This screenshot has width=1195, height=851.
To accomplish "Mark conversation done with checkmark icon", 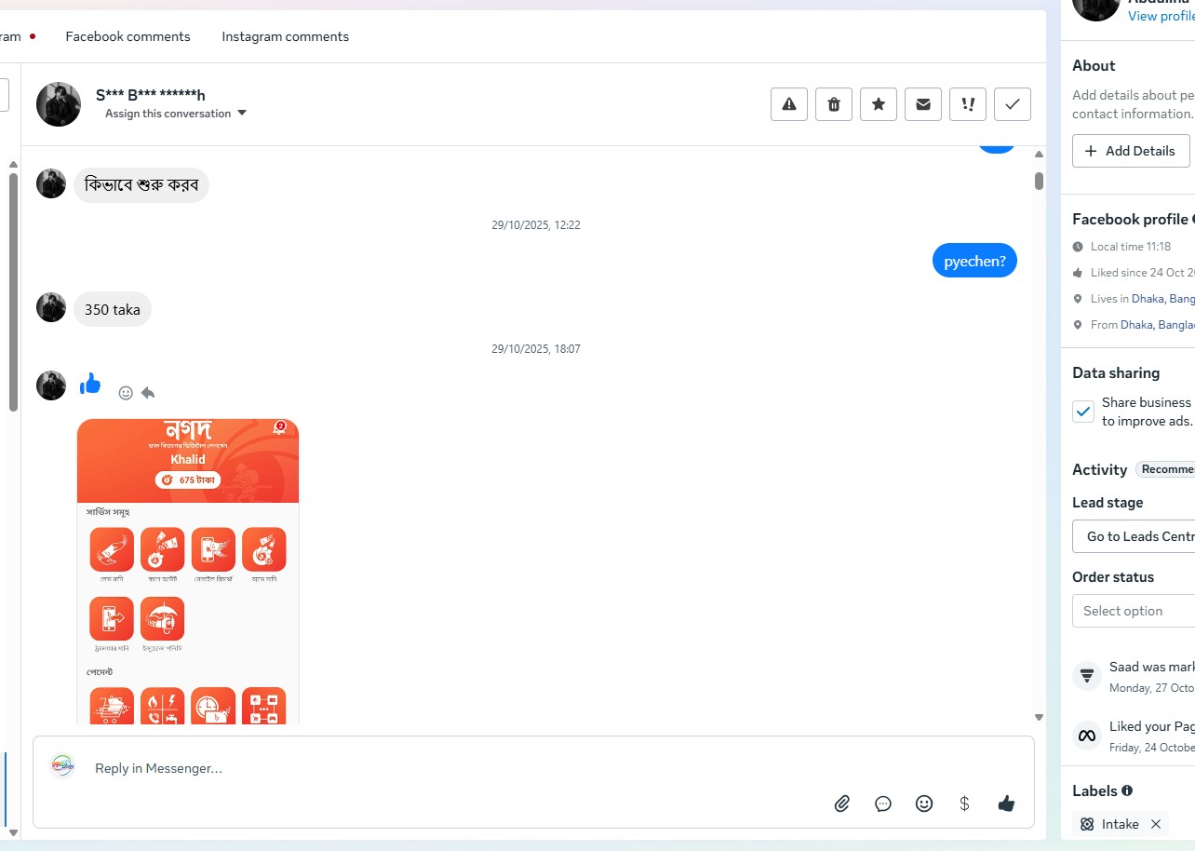I will click(1013, 104).
